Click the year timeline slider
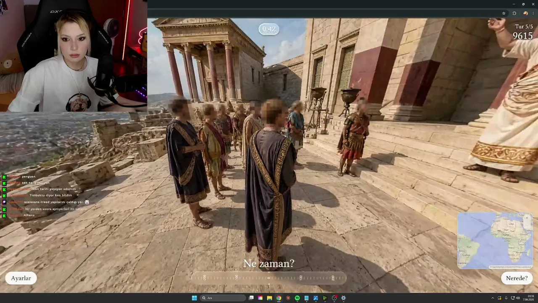 [x=269, y=278]
